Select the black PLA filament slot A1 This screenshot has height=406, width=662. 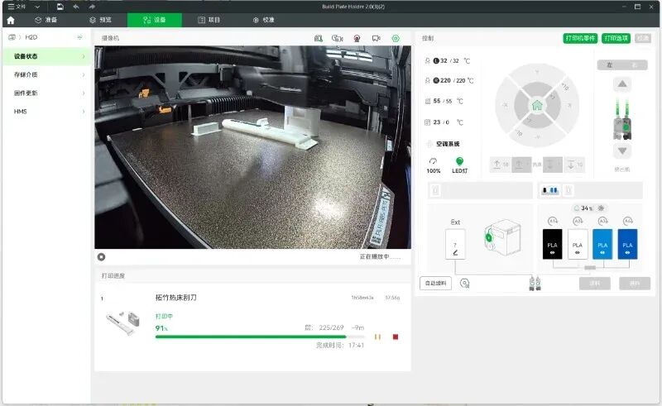(552, 244)
